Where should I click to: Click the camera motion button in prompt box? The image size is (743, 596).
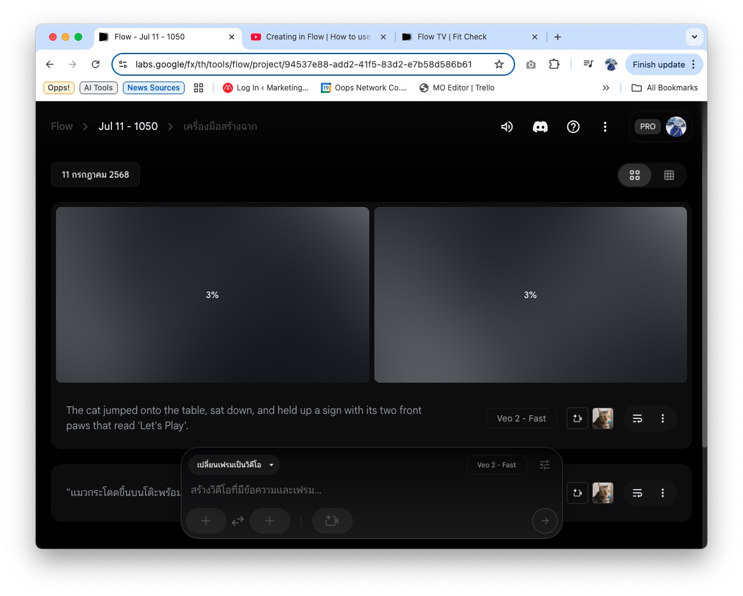(x=332, y=521)
